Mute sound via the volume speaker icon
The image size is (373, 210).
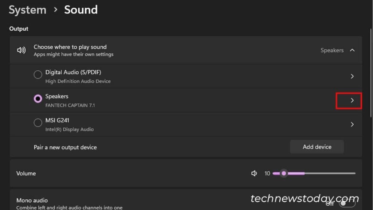(x=254, y=174)
